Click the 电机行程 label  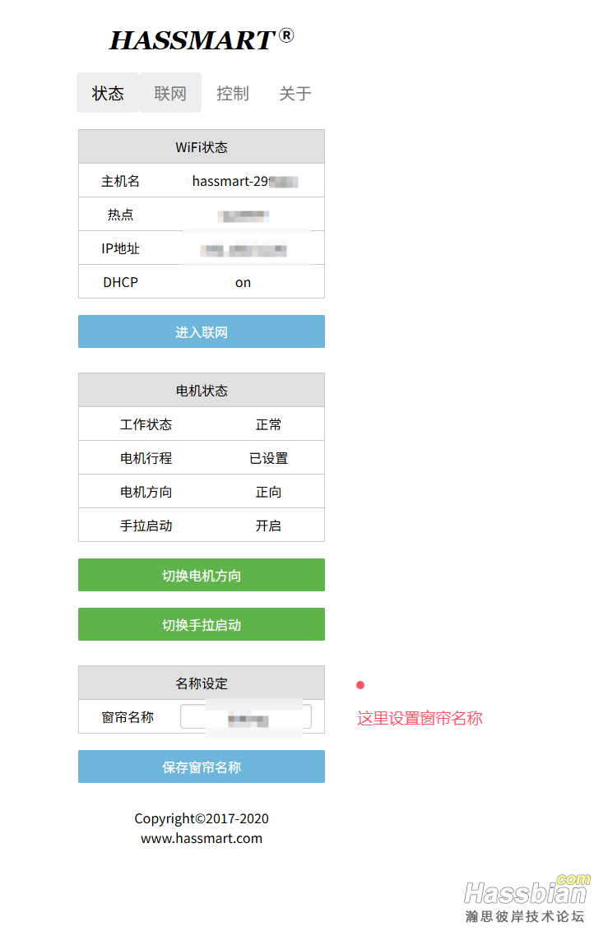tap(146, 458)
